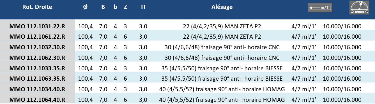Viewport: 375px width, 104px height.
Task: Click 10.000/16.000 in the last HOMAG row
Action: [342, 100]
